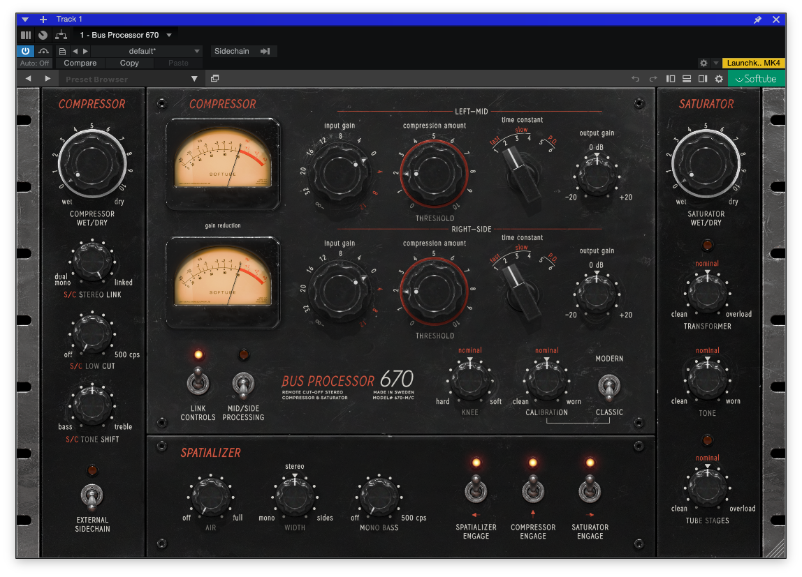
Task: Open the 1 - Bus Processor 670 plugin selector
Action: [125, 35]
